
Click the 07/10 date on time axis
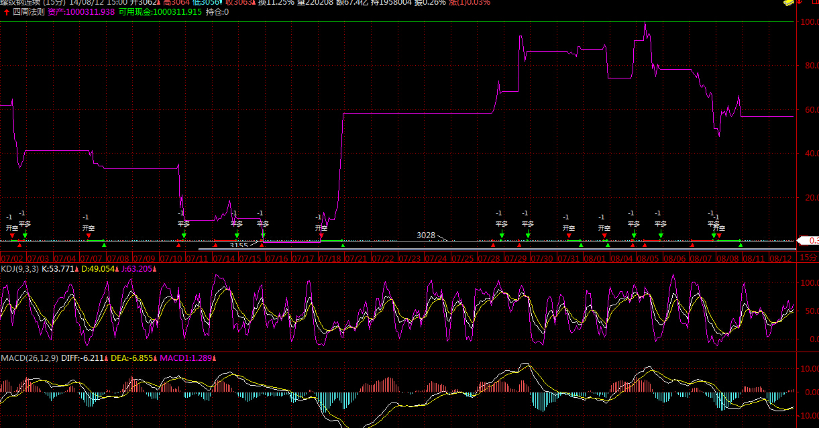point(170,258)
